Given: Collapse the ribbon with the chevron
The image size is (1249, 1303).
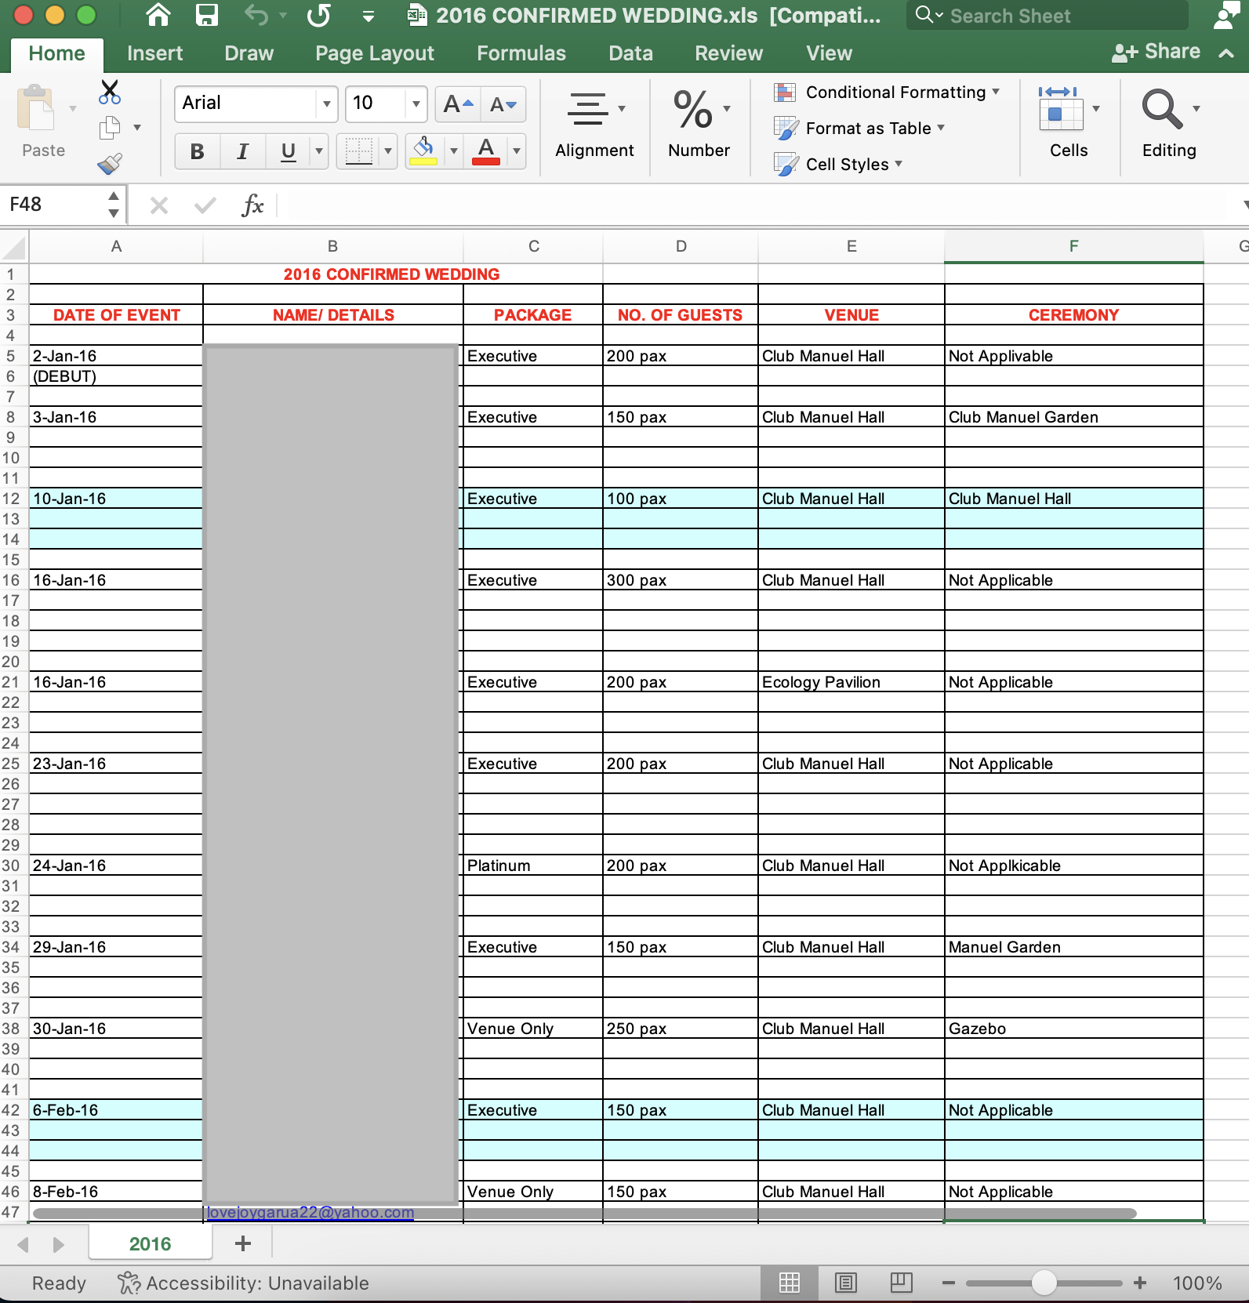Looking at the screenshot, I should click(x=1226, y=53).
